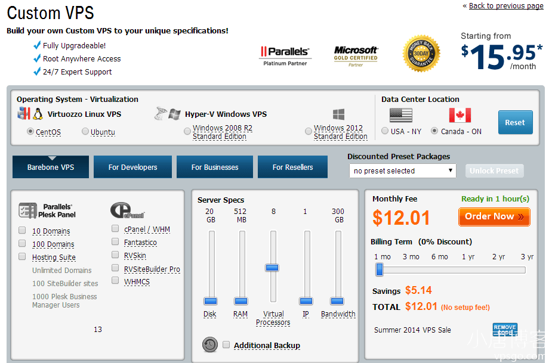Viewport: 552px width, 363px height.
Task: Enable the Hosting Suite checkbox
Action: (x=22, y=256)
